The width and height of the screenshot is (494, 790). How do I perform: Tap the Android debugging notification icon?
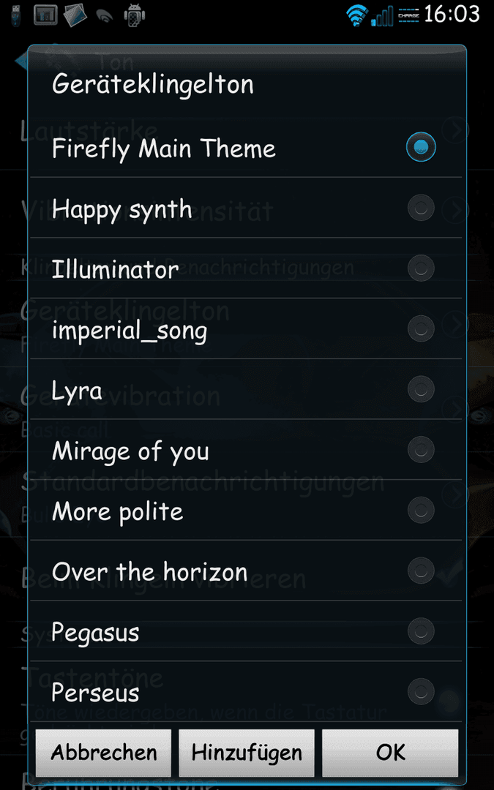[135, 15]
